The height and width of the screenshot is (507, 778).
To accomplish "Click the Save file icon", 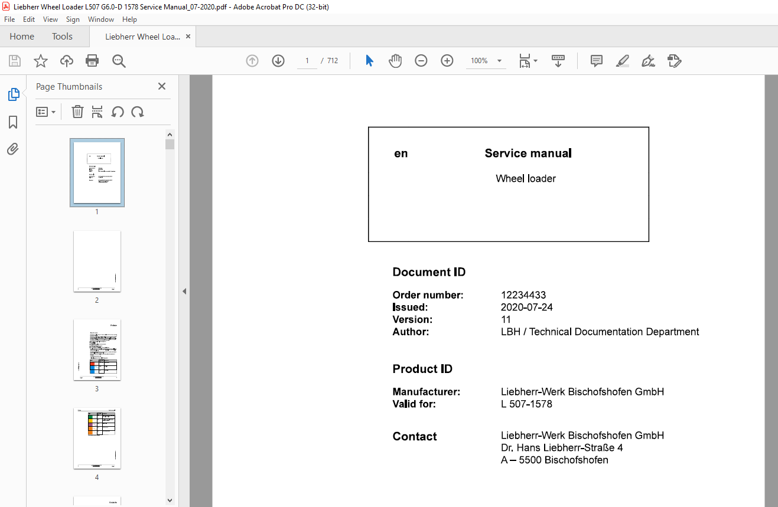I will 15,61.
